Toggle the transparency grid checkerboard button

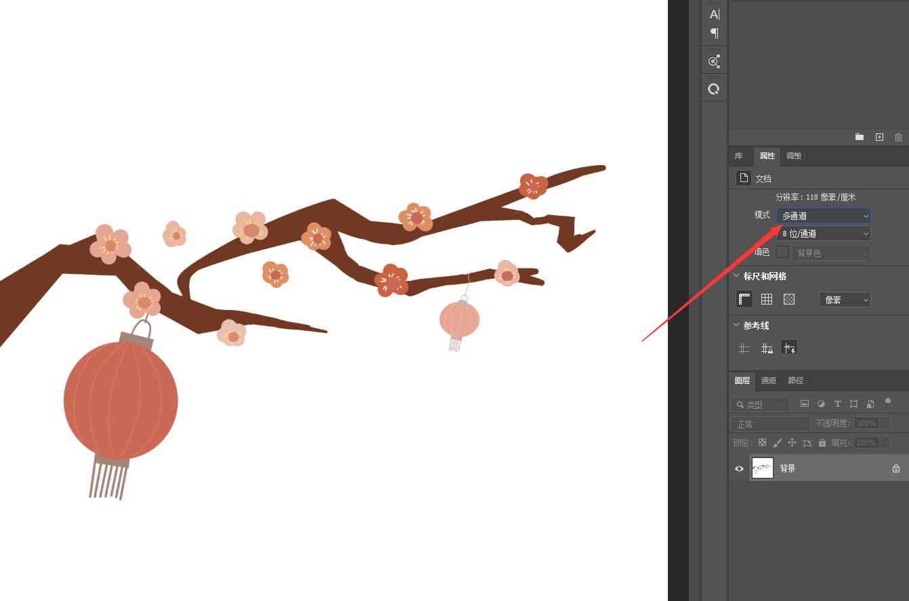789,299
